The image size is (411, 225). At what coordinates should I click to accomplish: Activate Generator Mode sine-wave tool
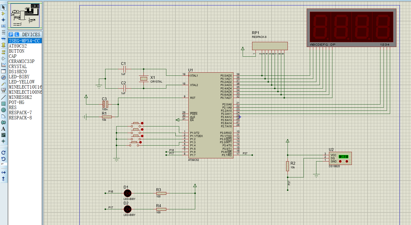[x=3, y=77]
